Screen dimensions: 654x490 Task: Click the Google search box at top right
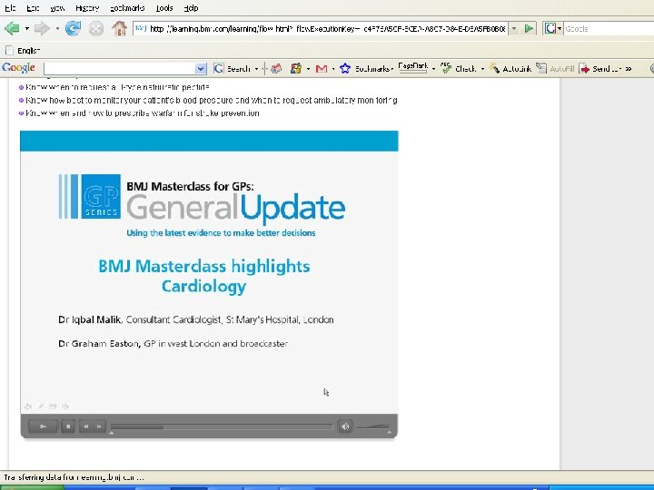[x=609, y=29]
